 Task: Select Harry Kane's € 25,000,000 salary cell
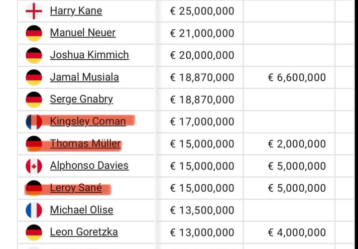[200, 11]
